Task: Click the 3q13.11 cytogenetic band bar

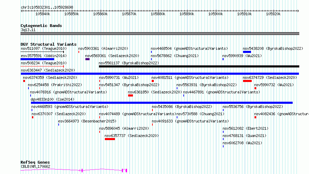Action: (160, 34)
